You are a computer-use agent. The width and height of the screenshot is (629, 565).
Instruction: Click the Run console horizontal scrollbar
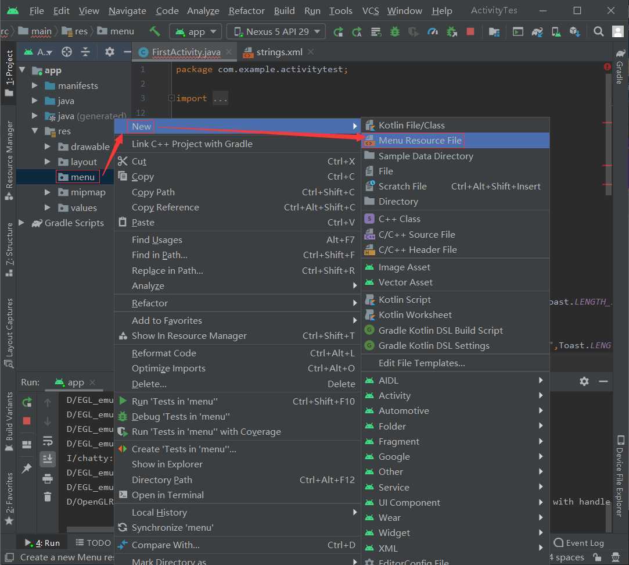click(90, 530)
